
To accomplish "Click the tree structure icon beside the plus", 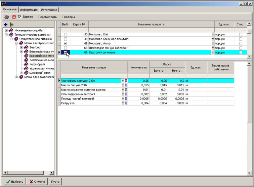I will coord(12,24).
